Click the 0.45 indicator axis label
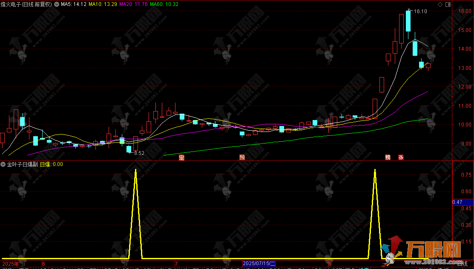Image resolution: width=474 pixels, height=269 pixels. click(466, 208)
